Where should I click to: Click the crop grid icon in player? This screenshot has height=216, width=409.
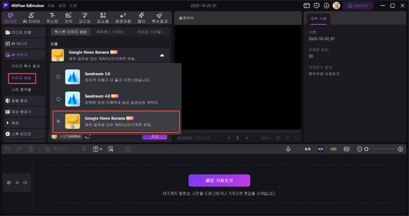click(x=287, y=138)
